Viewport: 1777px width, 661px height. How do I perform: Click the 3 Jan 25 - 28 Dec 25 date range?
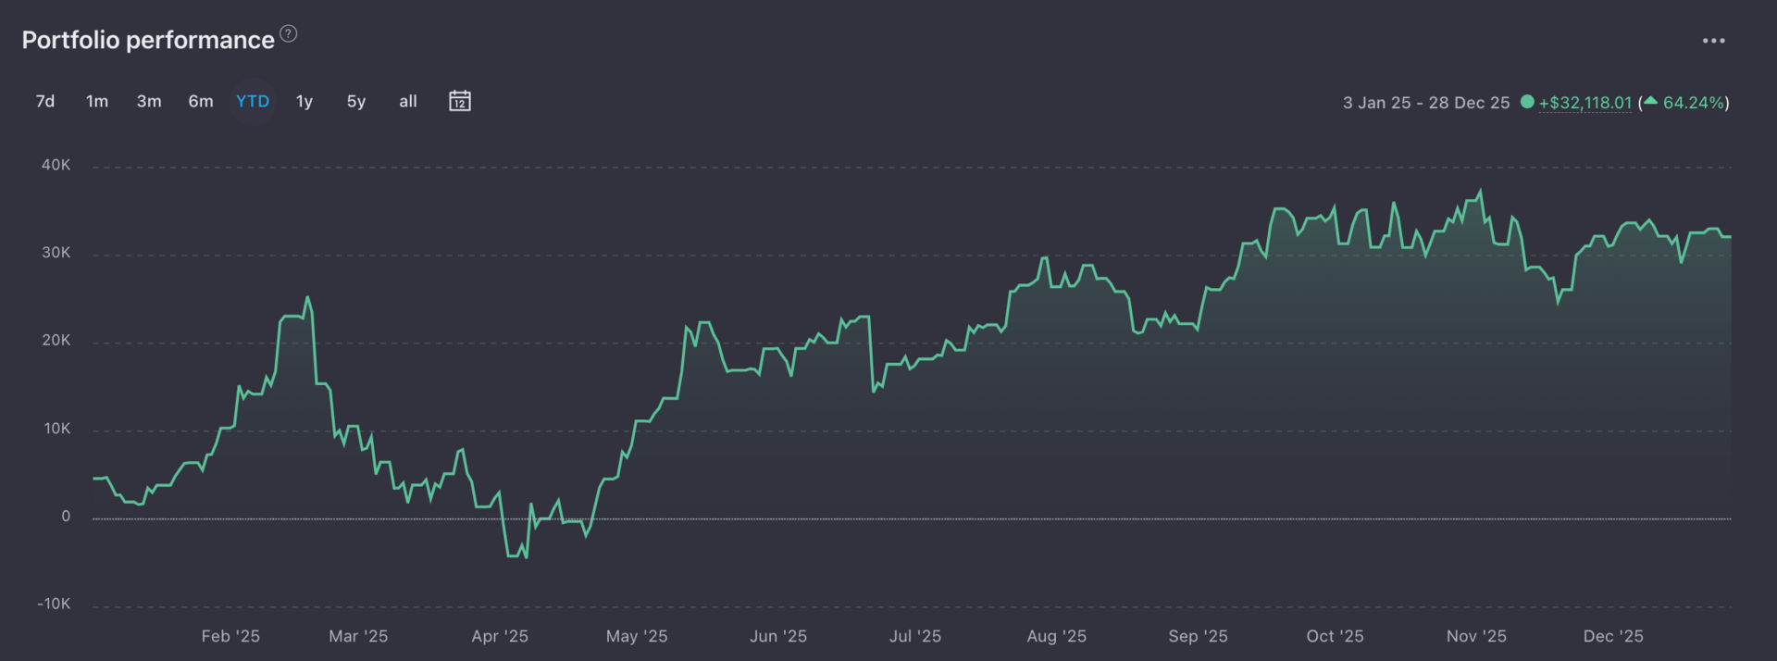(1426, 103)
